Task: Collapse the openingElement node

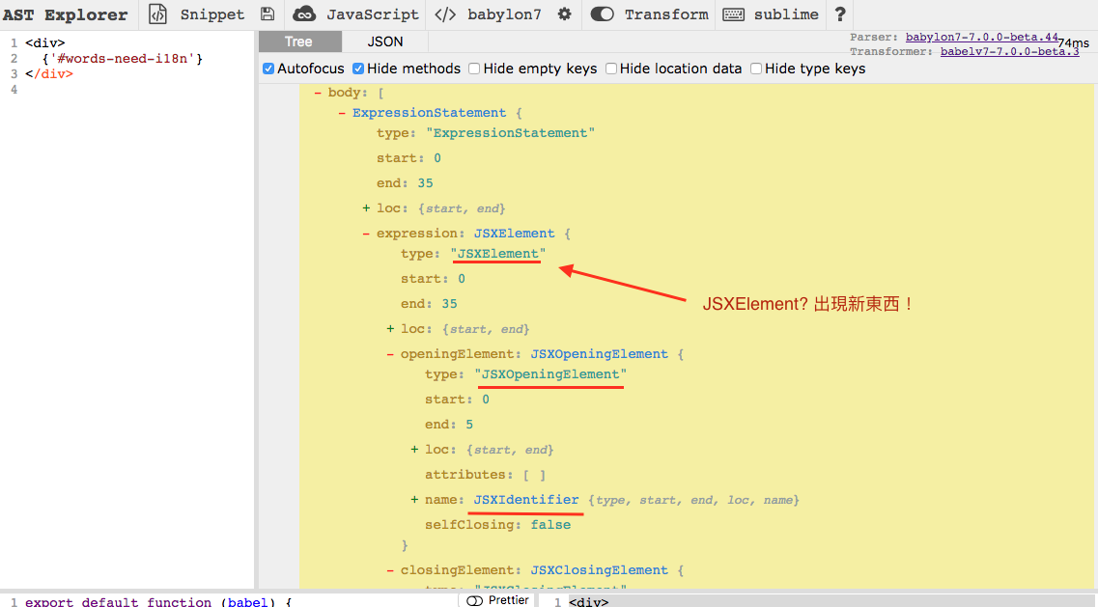Action: [390, 354]
